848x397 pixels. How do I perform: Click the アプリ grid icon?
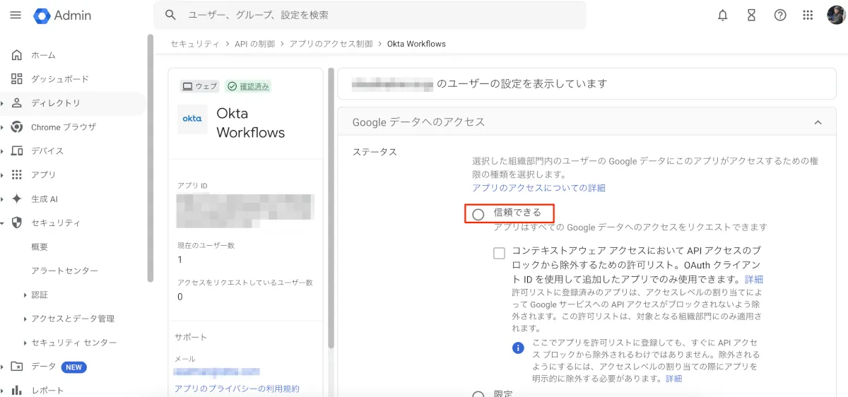[17, 174]
